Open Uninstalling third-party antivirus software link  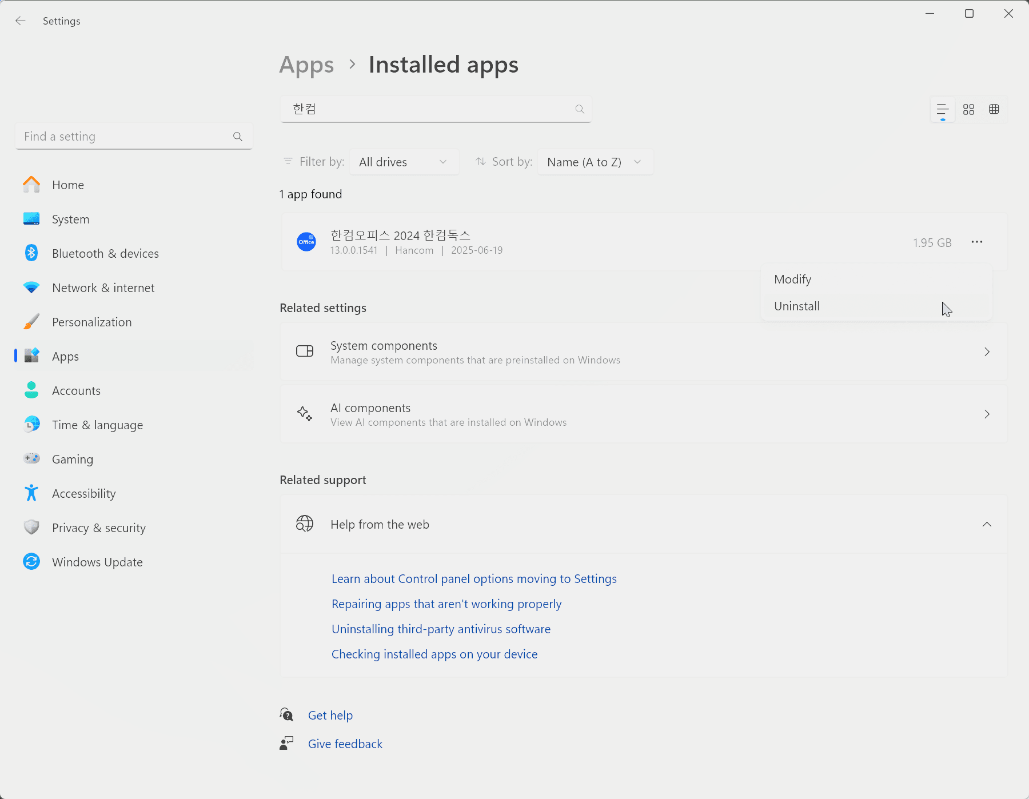(x=441, y=629)
